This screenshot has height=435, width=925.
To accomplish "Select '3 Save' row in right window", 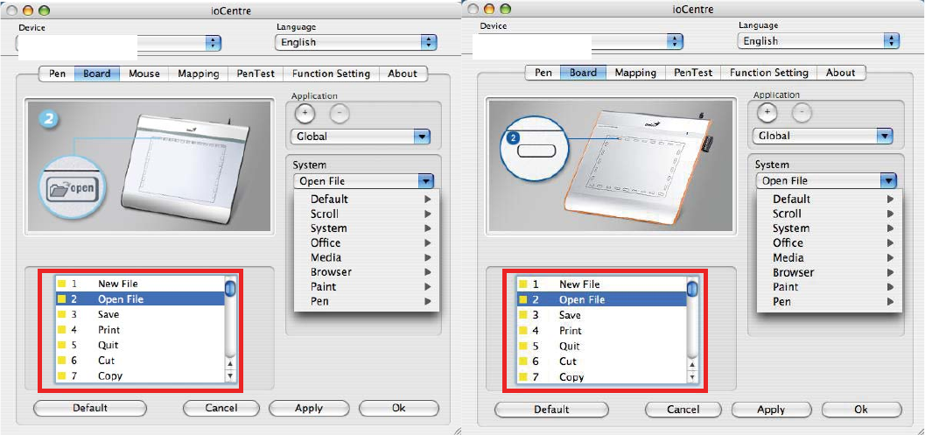I will 602,315.
